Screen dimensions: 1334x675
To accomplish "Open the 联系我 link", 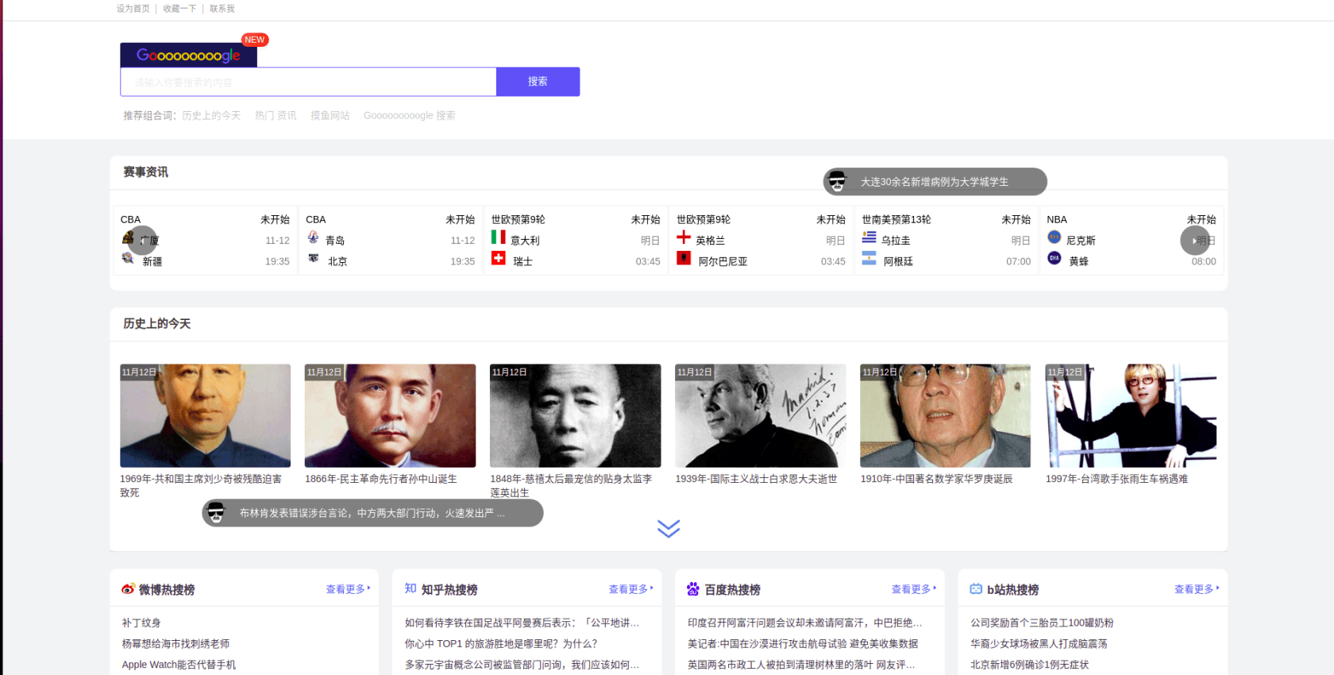I will coord(222,9).
